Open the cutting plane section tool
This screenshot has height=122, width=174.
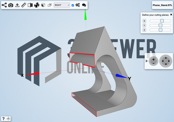tap(30, 5)
